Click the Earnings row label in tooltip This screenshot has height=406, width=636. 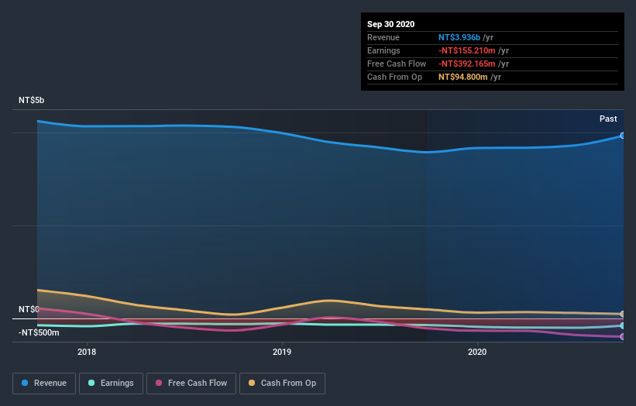pyautogui.click(x=383, y=50)
